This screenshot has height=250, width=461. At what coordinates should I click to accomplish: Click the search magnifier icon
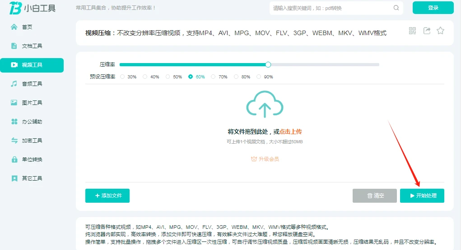(396, 8)
